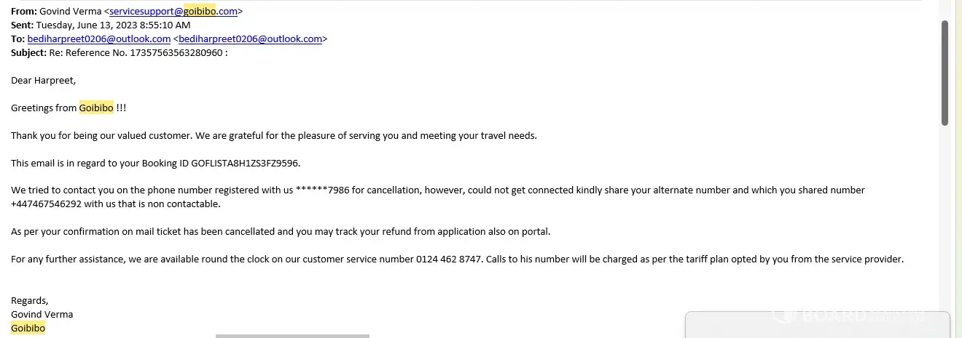Click the vertical scrollbar track below the thumb
962x338 pixels.
(945, 218)
